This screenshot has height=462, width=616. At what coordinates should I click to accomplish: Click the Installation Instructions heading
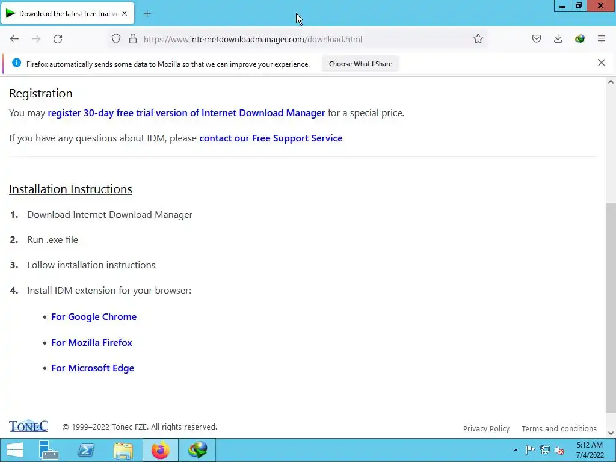71,189
